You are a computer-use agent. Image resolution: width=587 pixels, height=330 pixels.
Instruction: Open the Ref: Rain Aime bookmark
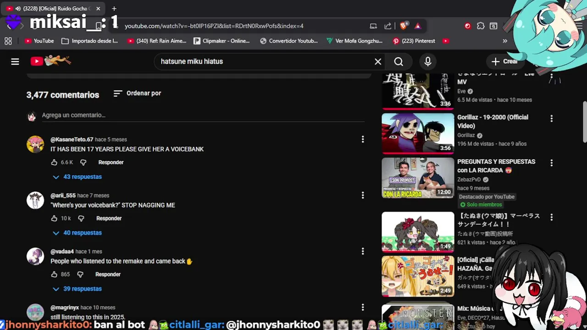pos(157,41)
